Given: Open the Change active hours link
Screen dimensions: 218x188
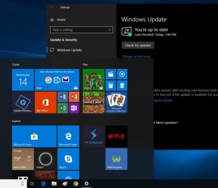Looking at the screenshot, I should point(136,57).
